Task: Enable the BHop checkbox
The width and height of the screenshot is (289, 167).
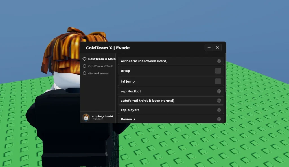Action: (x=218, y=71)
